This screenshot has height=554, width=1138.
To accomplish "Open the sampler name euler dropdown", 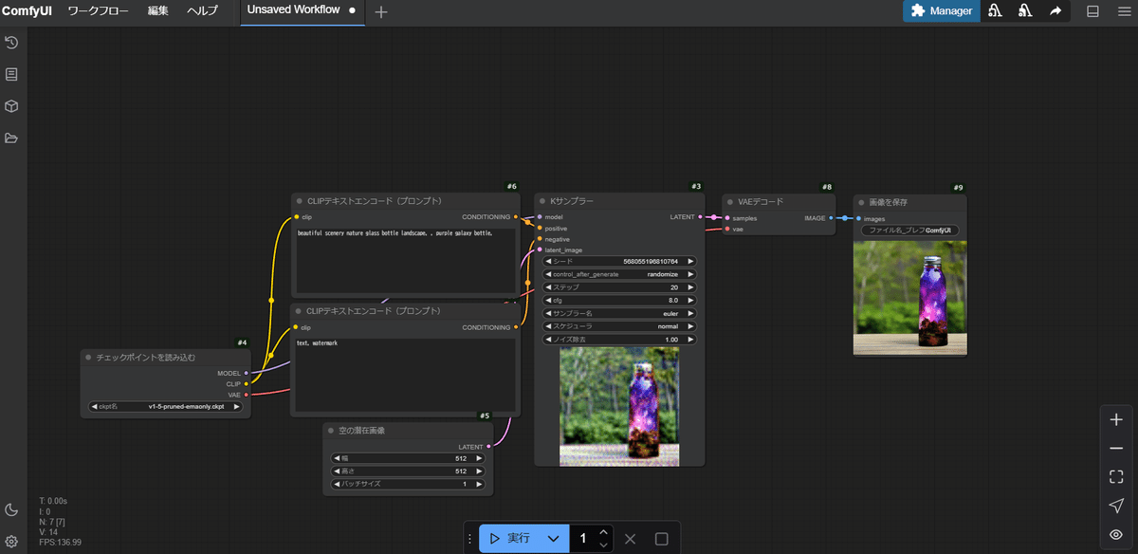I will (620, 313).
